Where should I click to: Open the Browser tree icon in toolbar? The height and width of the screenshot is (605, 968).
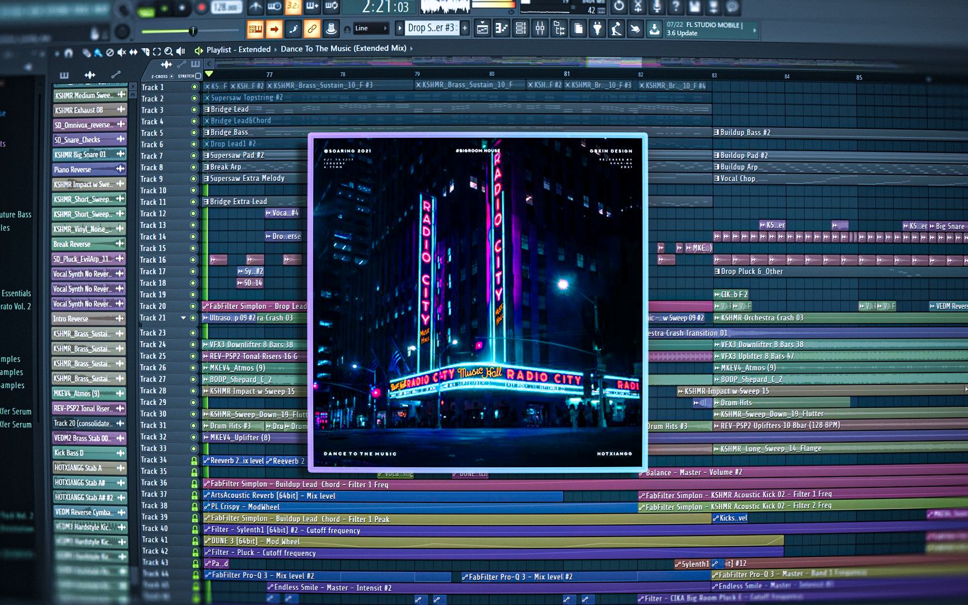tap(559, 28)
